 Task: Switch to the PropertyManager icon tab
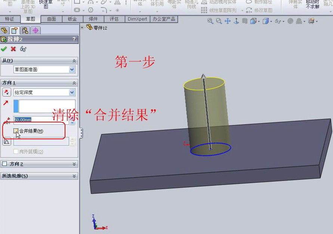click(15, 30)
